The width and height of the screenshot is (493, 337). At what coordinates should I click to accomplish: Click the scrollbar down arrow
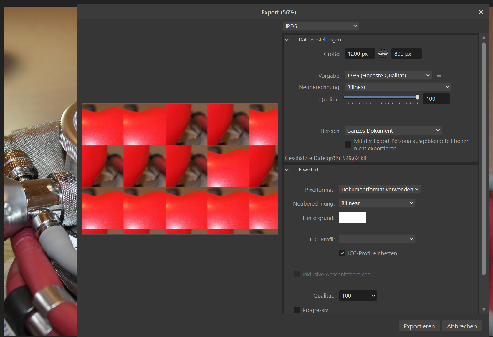(484, 309)
